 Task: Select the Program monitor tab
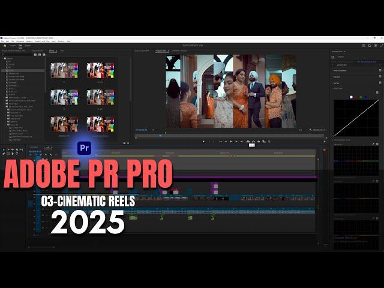pyautogui.click(x=161, y=51)
